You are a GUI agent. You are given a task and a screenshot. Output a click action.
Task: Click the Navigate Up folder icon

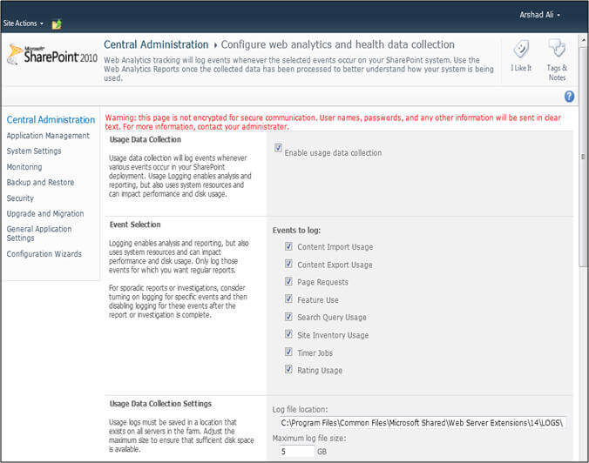[57, 24]
